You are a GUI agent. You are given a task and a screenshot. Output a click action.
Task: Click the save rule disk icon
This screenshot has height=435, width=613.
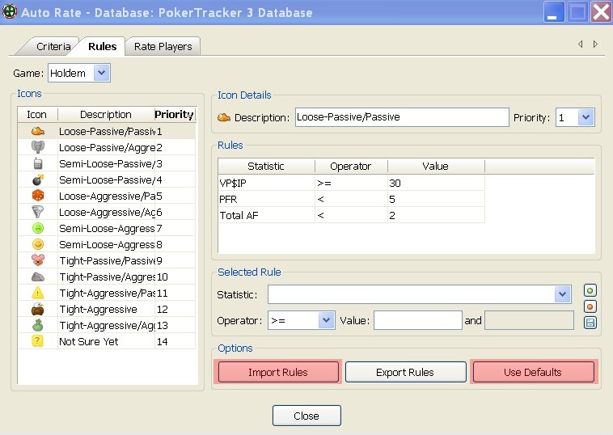[590, 323]
